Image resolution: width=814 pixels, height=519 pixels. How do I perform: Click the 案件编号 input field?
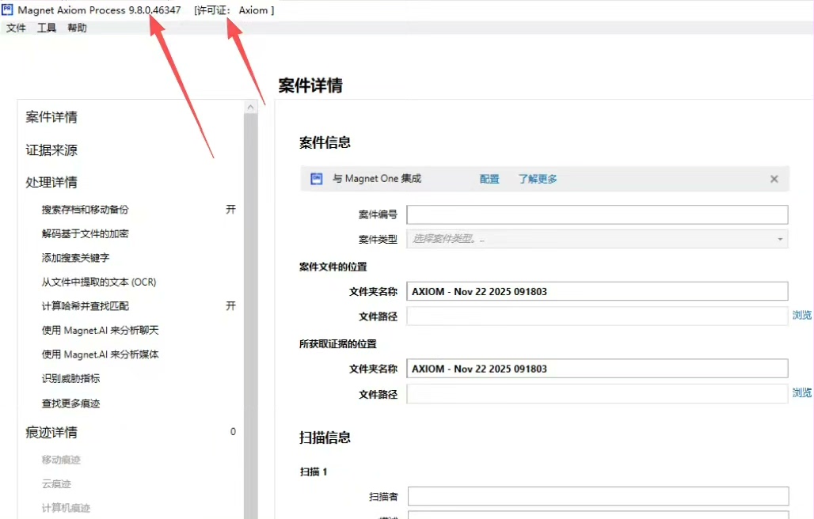(597, 214)
